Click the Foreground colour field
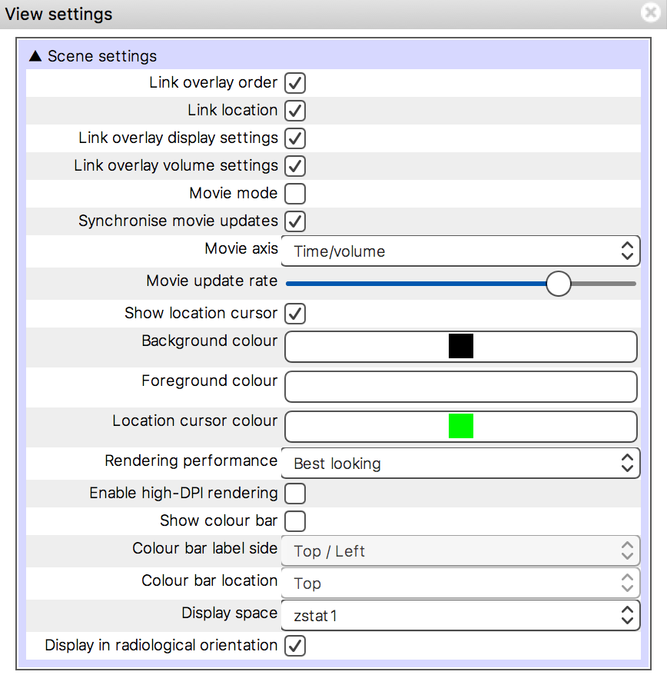The image size is (667, 675). pyautogui.click(x=460, y=387)
